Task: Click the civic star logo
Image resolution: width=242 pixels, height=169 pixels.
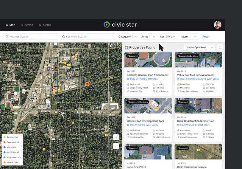Action: (120, 25)
